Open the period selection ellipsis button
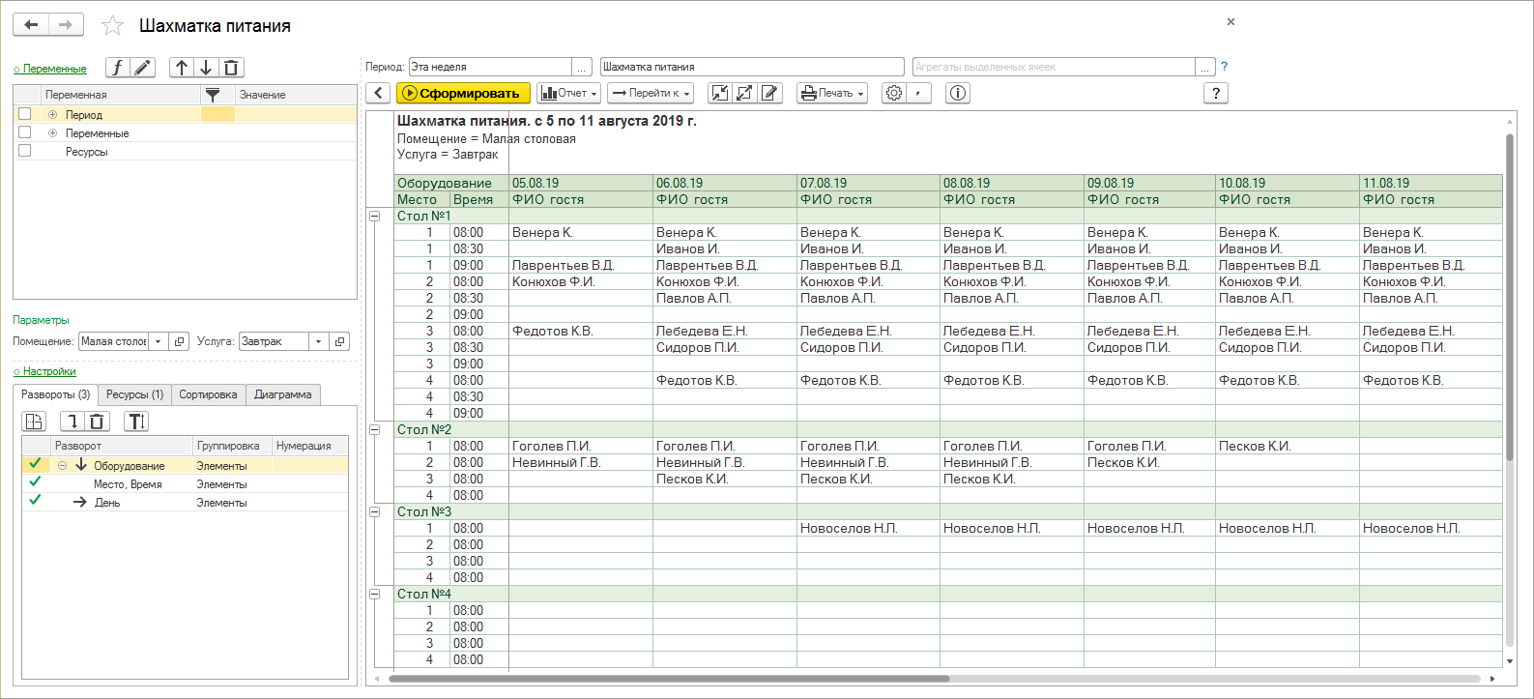 [x=582, y=67]
